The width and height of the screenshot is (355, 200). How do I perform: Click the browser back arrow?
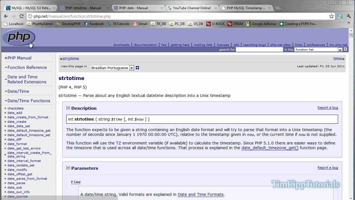point(6,16)
